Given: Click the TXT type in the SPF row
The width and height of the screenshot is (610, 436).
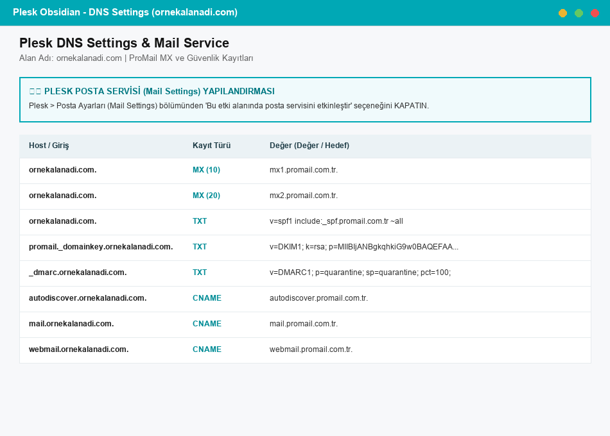Looking at the screenshot, I should click(x=200, y=221).
